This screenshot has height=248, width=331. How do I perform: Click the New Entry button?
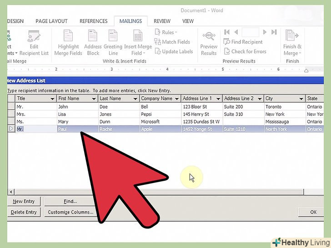click(24, 201)
